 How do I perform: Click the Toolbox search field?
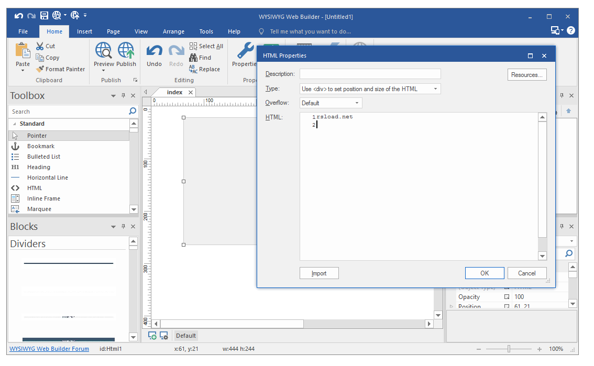pos(69,112)
